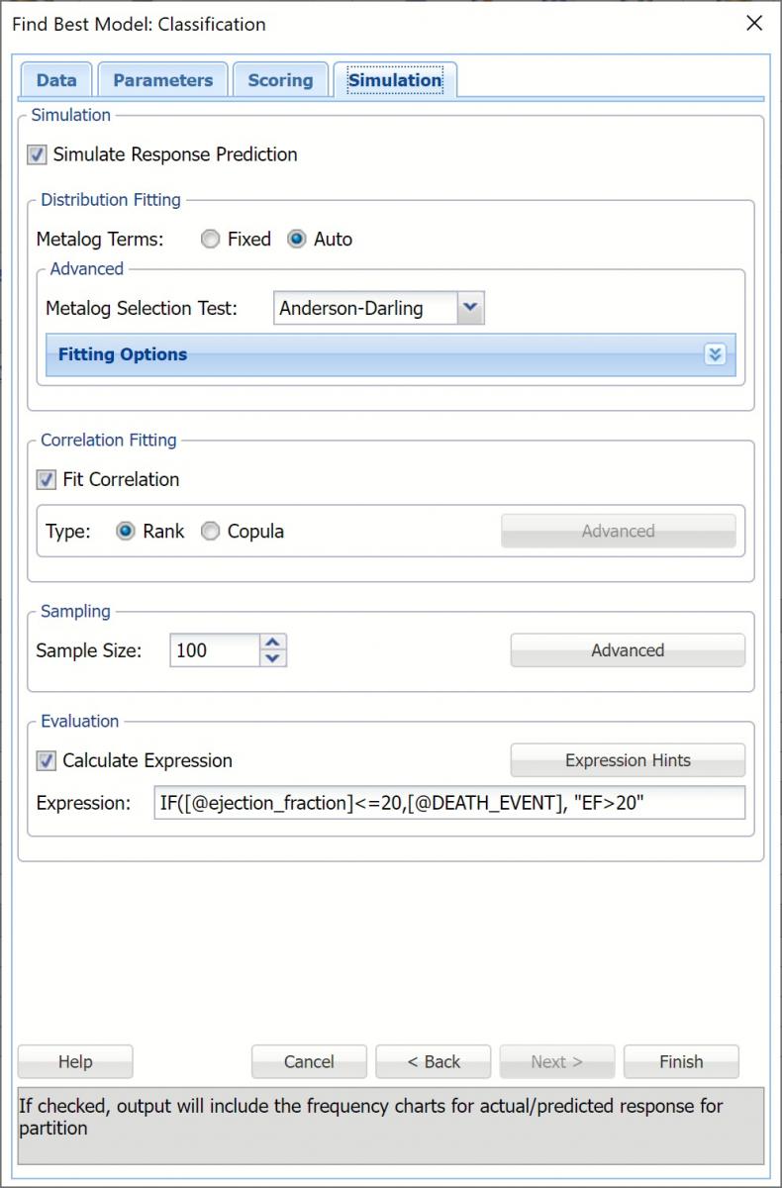The height and width of the screenshot is (1188, 782).
Task: Go to the Scoring tab
Action: point(280,80)
